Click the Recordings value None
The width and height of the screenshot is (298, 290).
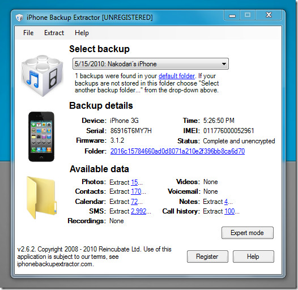117,221
